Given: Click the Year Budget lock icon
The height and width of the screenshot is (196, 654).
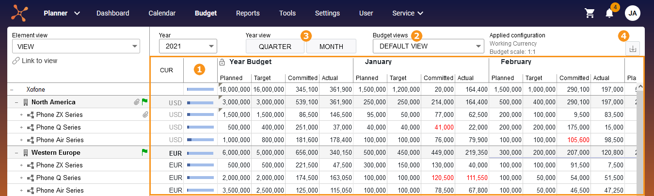Looking at the screenshot, I should click(222, 62).
